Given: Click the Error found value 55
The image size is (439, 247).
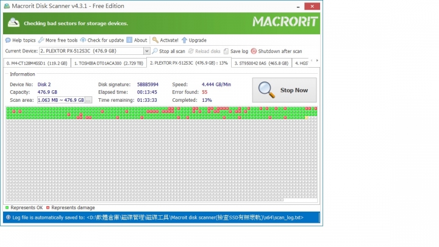Looking at the screenshot, I should click(x=205, y=92).
